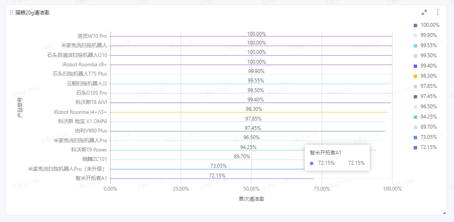Select the 石头G10S Pro label
This screenshot has width=454, height=222.
click(x=91, y=93)
